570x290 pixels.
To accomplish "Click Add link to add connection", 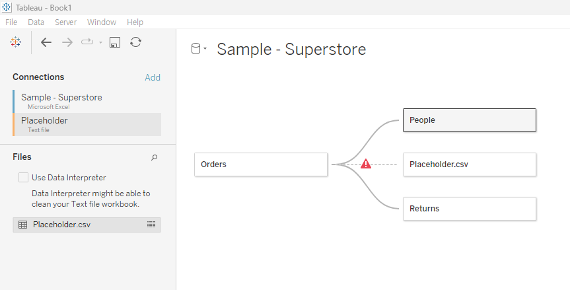I will click(153, 77).
